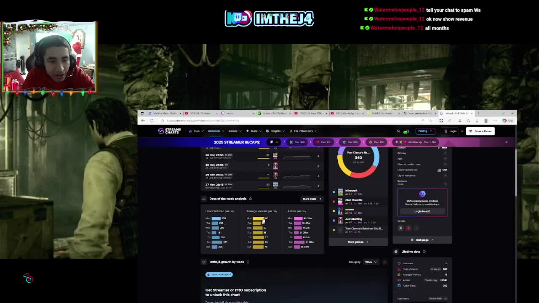Image resolution: width=539 pixels, height=303 pixels.
Task: Click the Book a Demo button
Action: tap(480, 131)
